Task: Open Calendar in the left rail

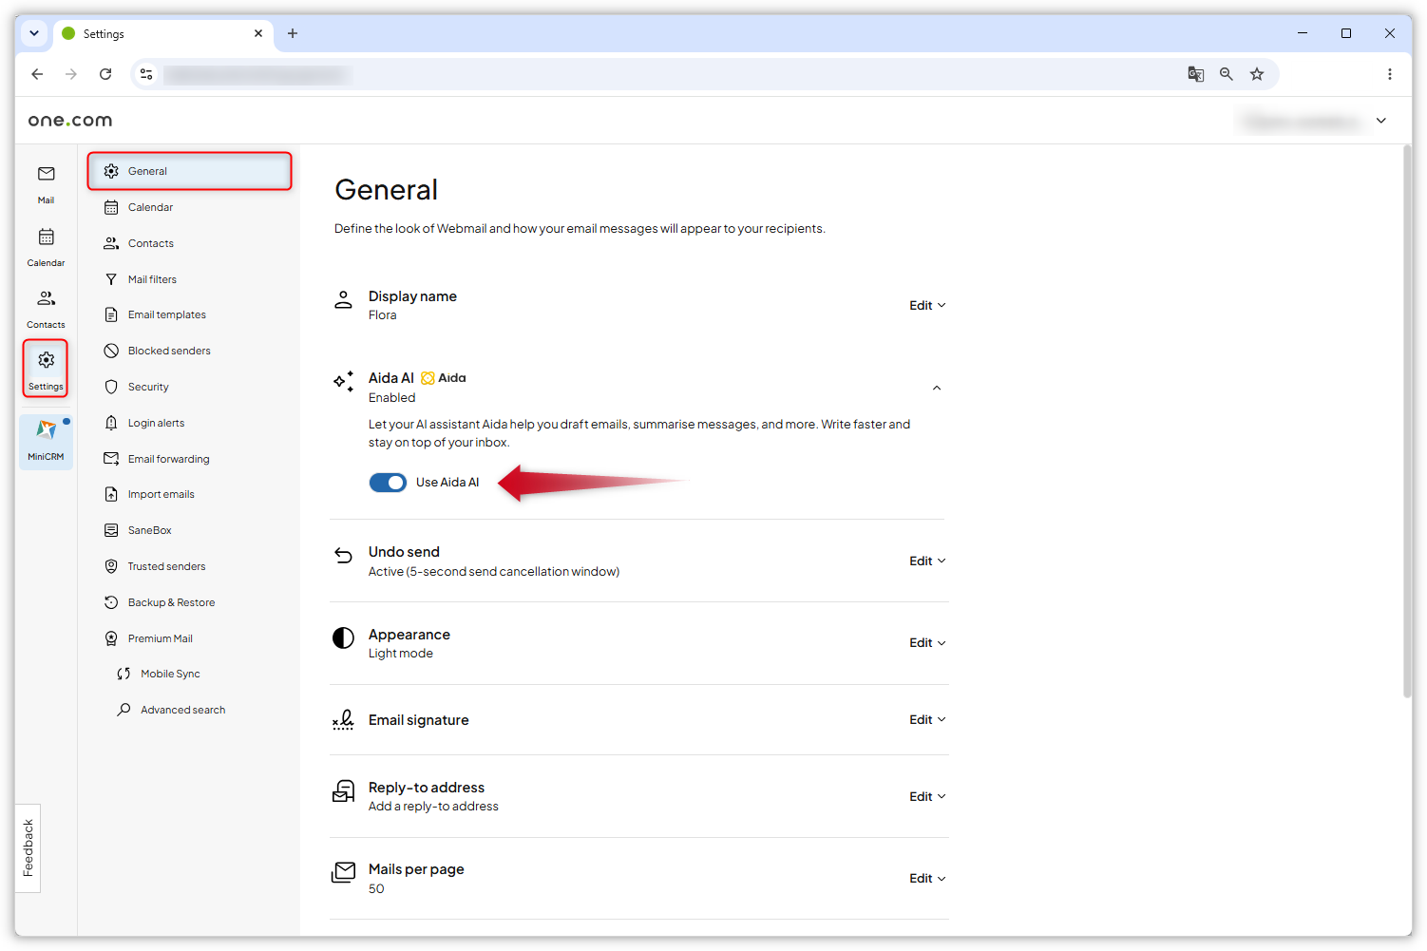Action: click(46, 247)
